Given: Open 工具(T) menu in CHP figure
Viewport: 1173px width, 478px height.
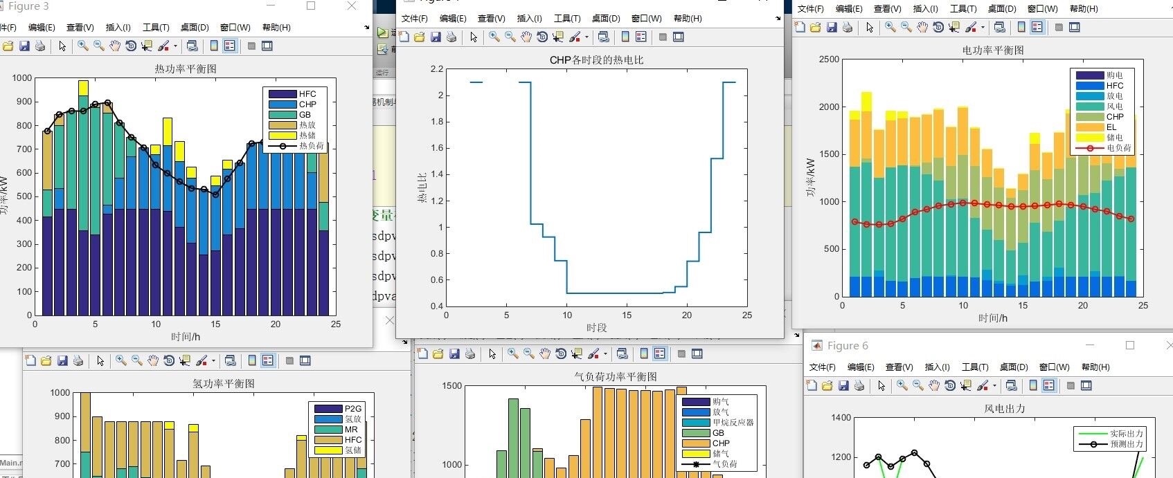Looking at the screenshot, I should coord(567,18).
